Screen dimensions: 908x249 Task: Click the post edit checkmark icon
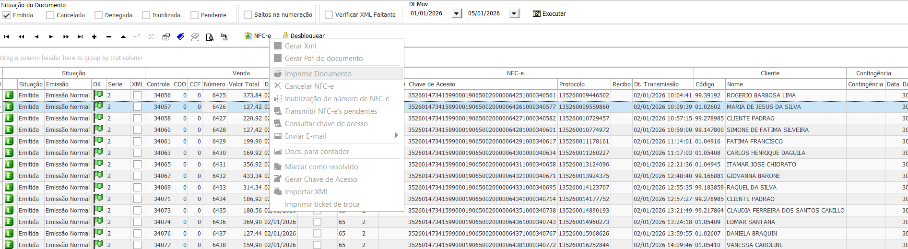click(x=138, y=36)
